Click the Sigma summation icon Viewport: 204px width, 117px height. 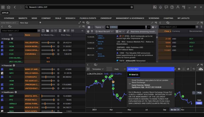60,31
